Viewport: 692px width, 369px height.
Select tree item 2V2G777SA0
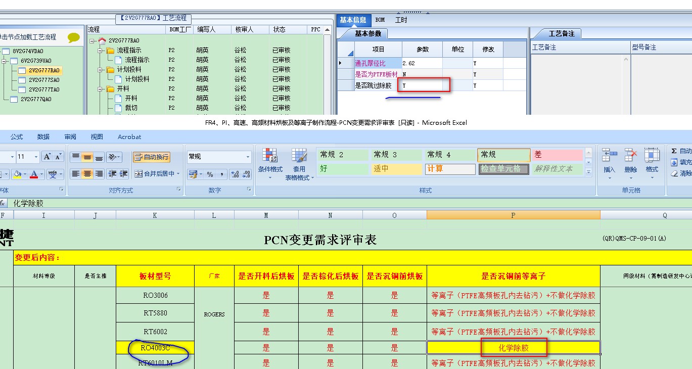pos(43,80)
